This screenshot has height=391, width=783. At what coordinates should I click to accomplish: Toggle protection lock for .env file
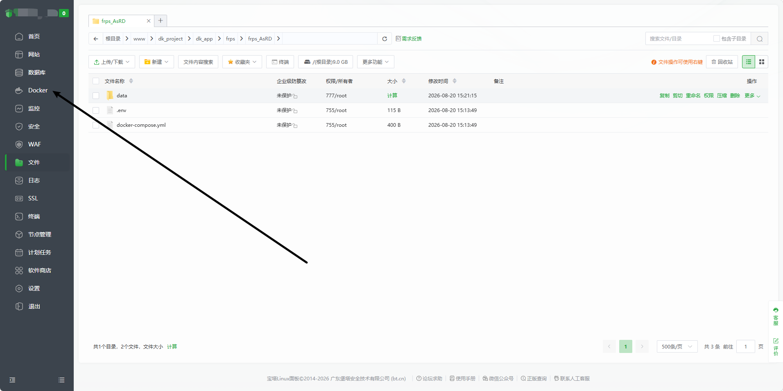(295, 111)
